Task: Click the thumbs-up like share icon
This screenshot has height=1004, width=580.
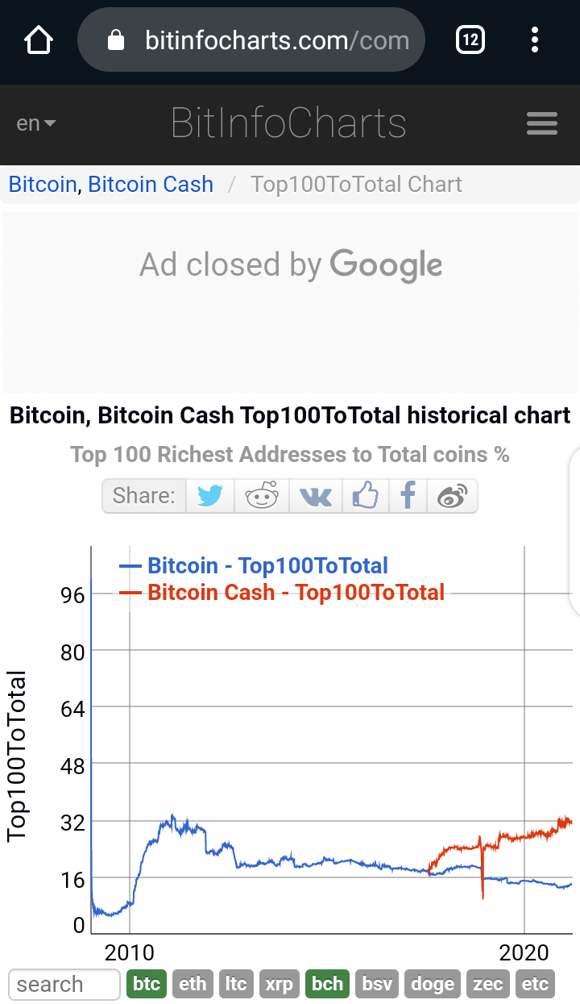Action: (365, 496)
